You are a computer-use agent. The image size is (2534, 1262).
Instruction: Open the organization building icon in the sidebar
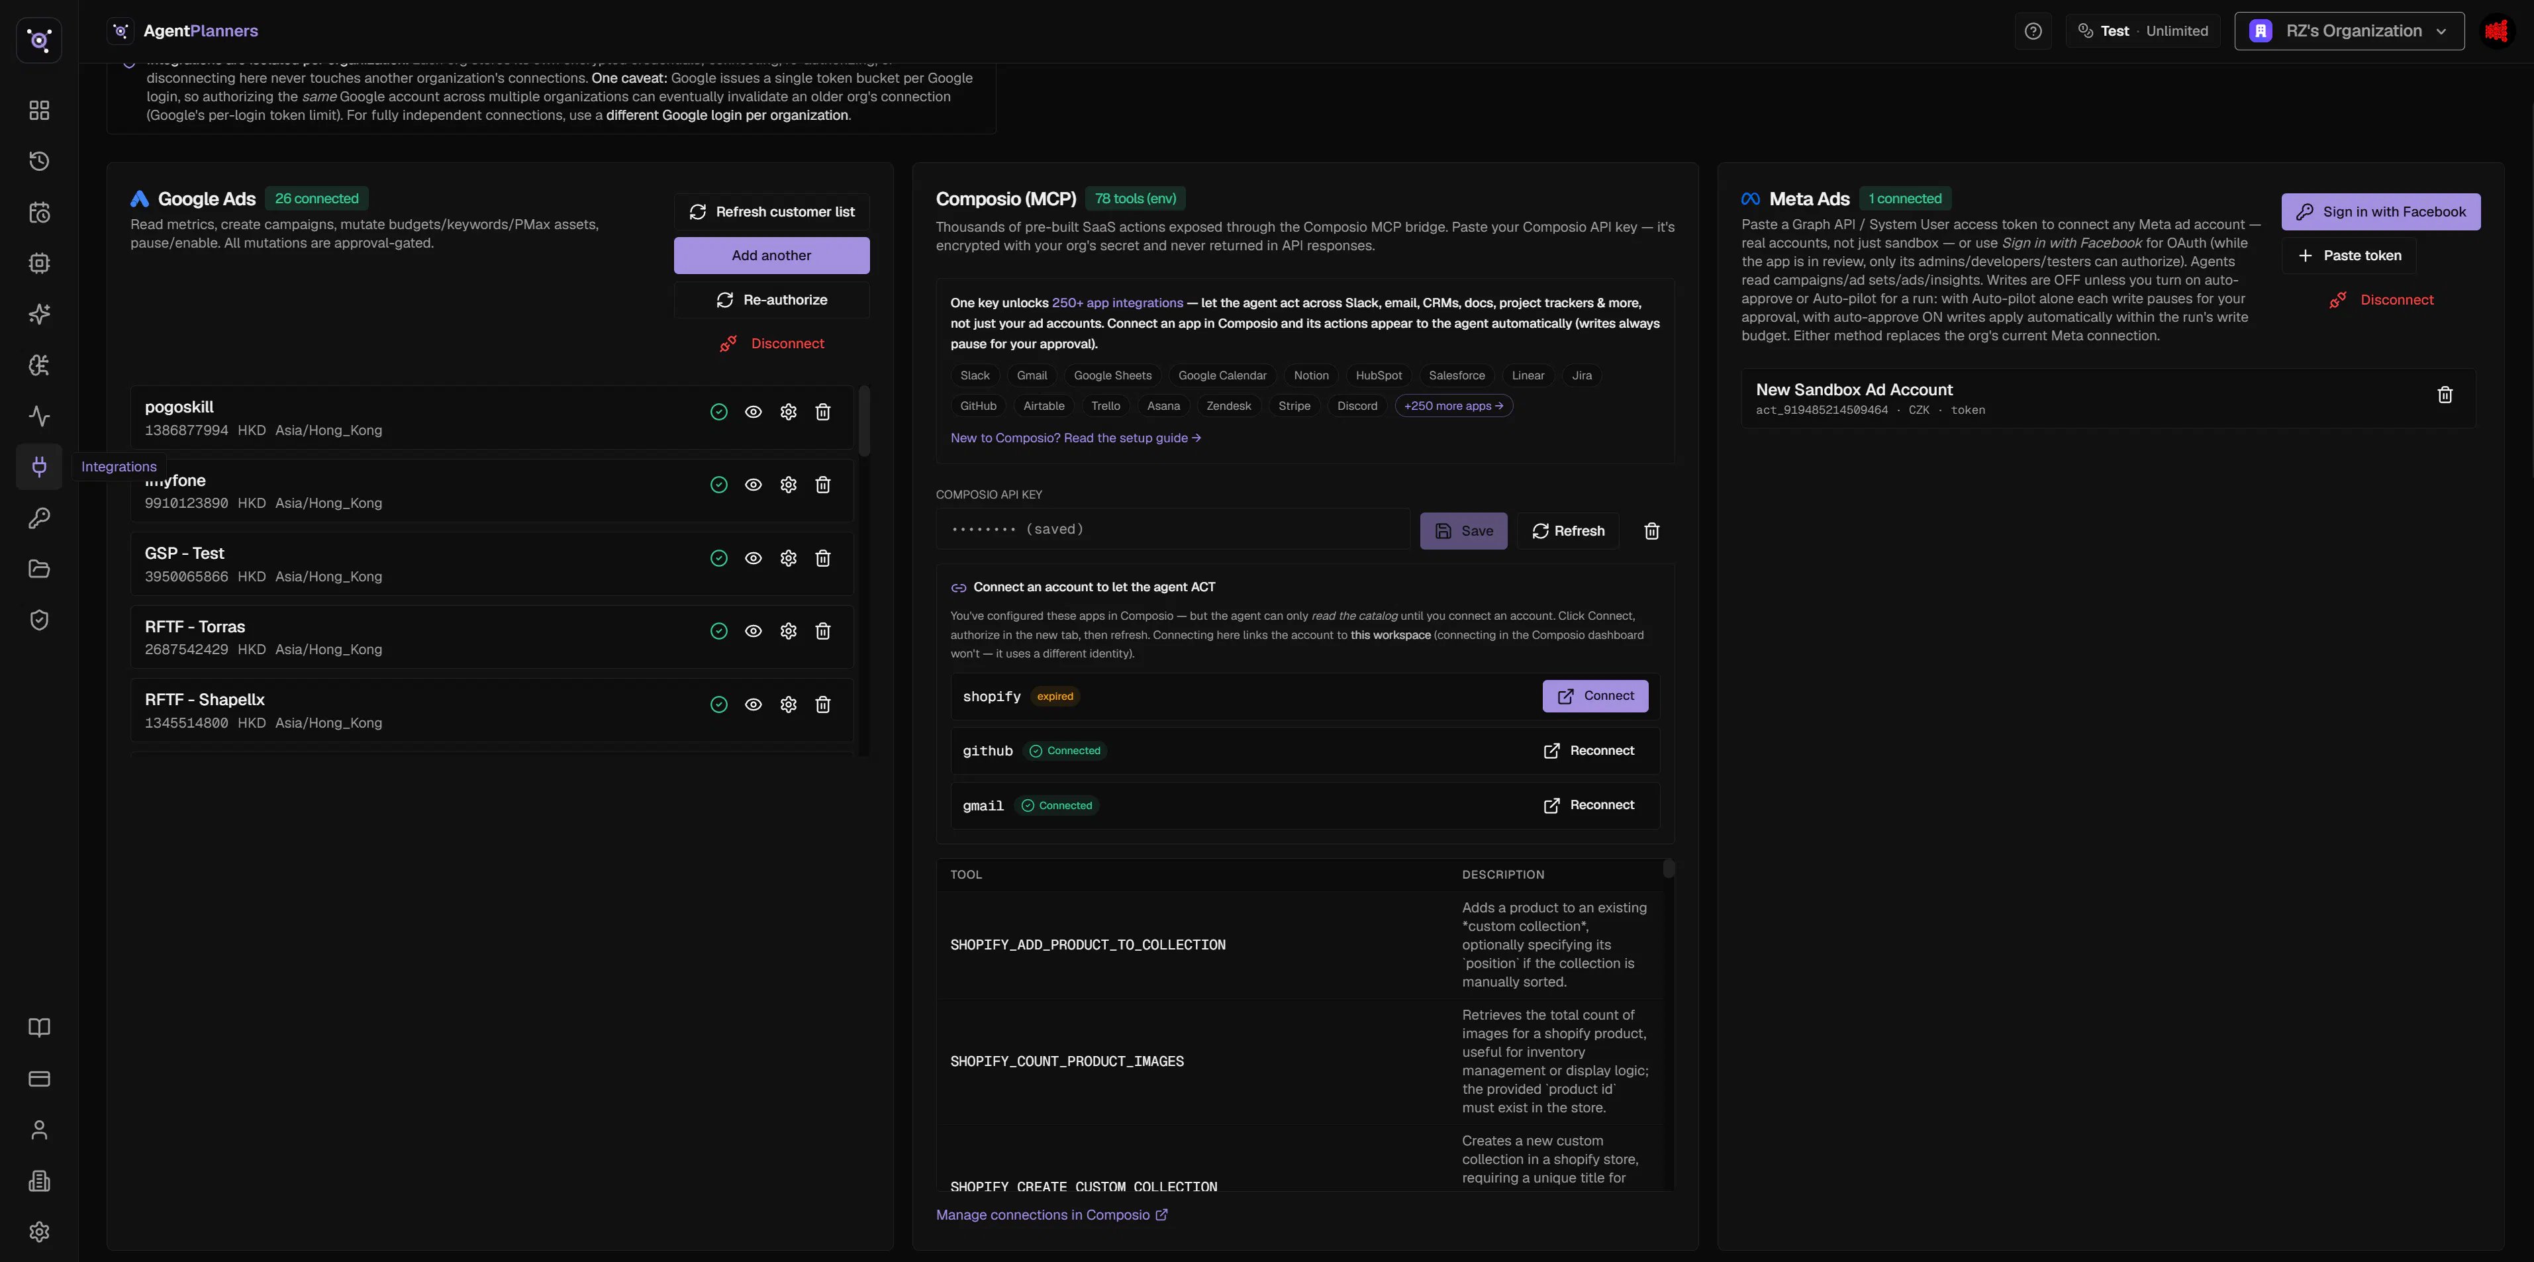[39, 1181]
